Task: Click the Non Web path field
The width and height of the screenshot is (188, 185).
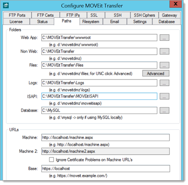Action: 99,51
